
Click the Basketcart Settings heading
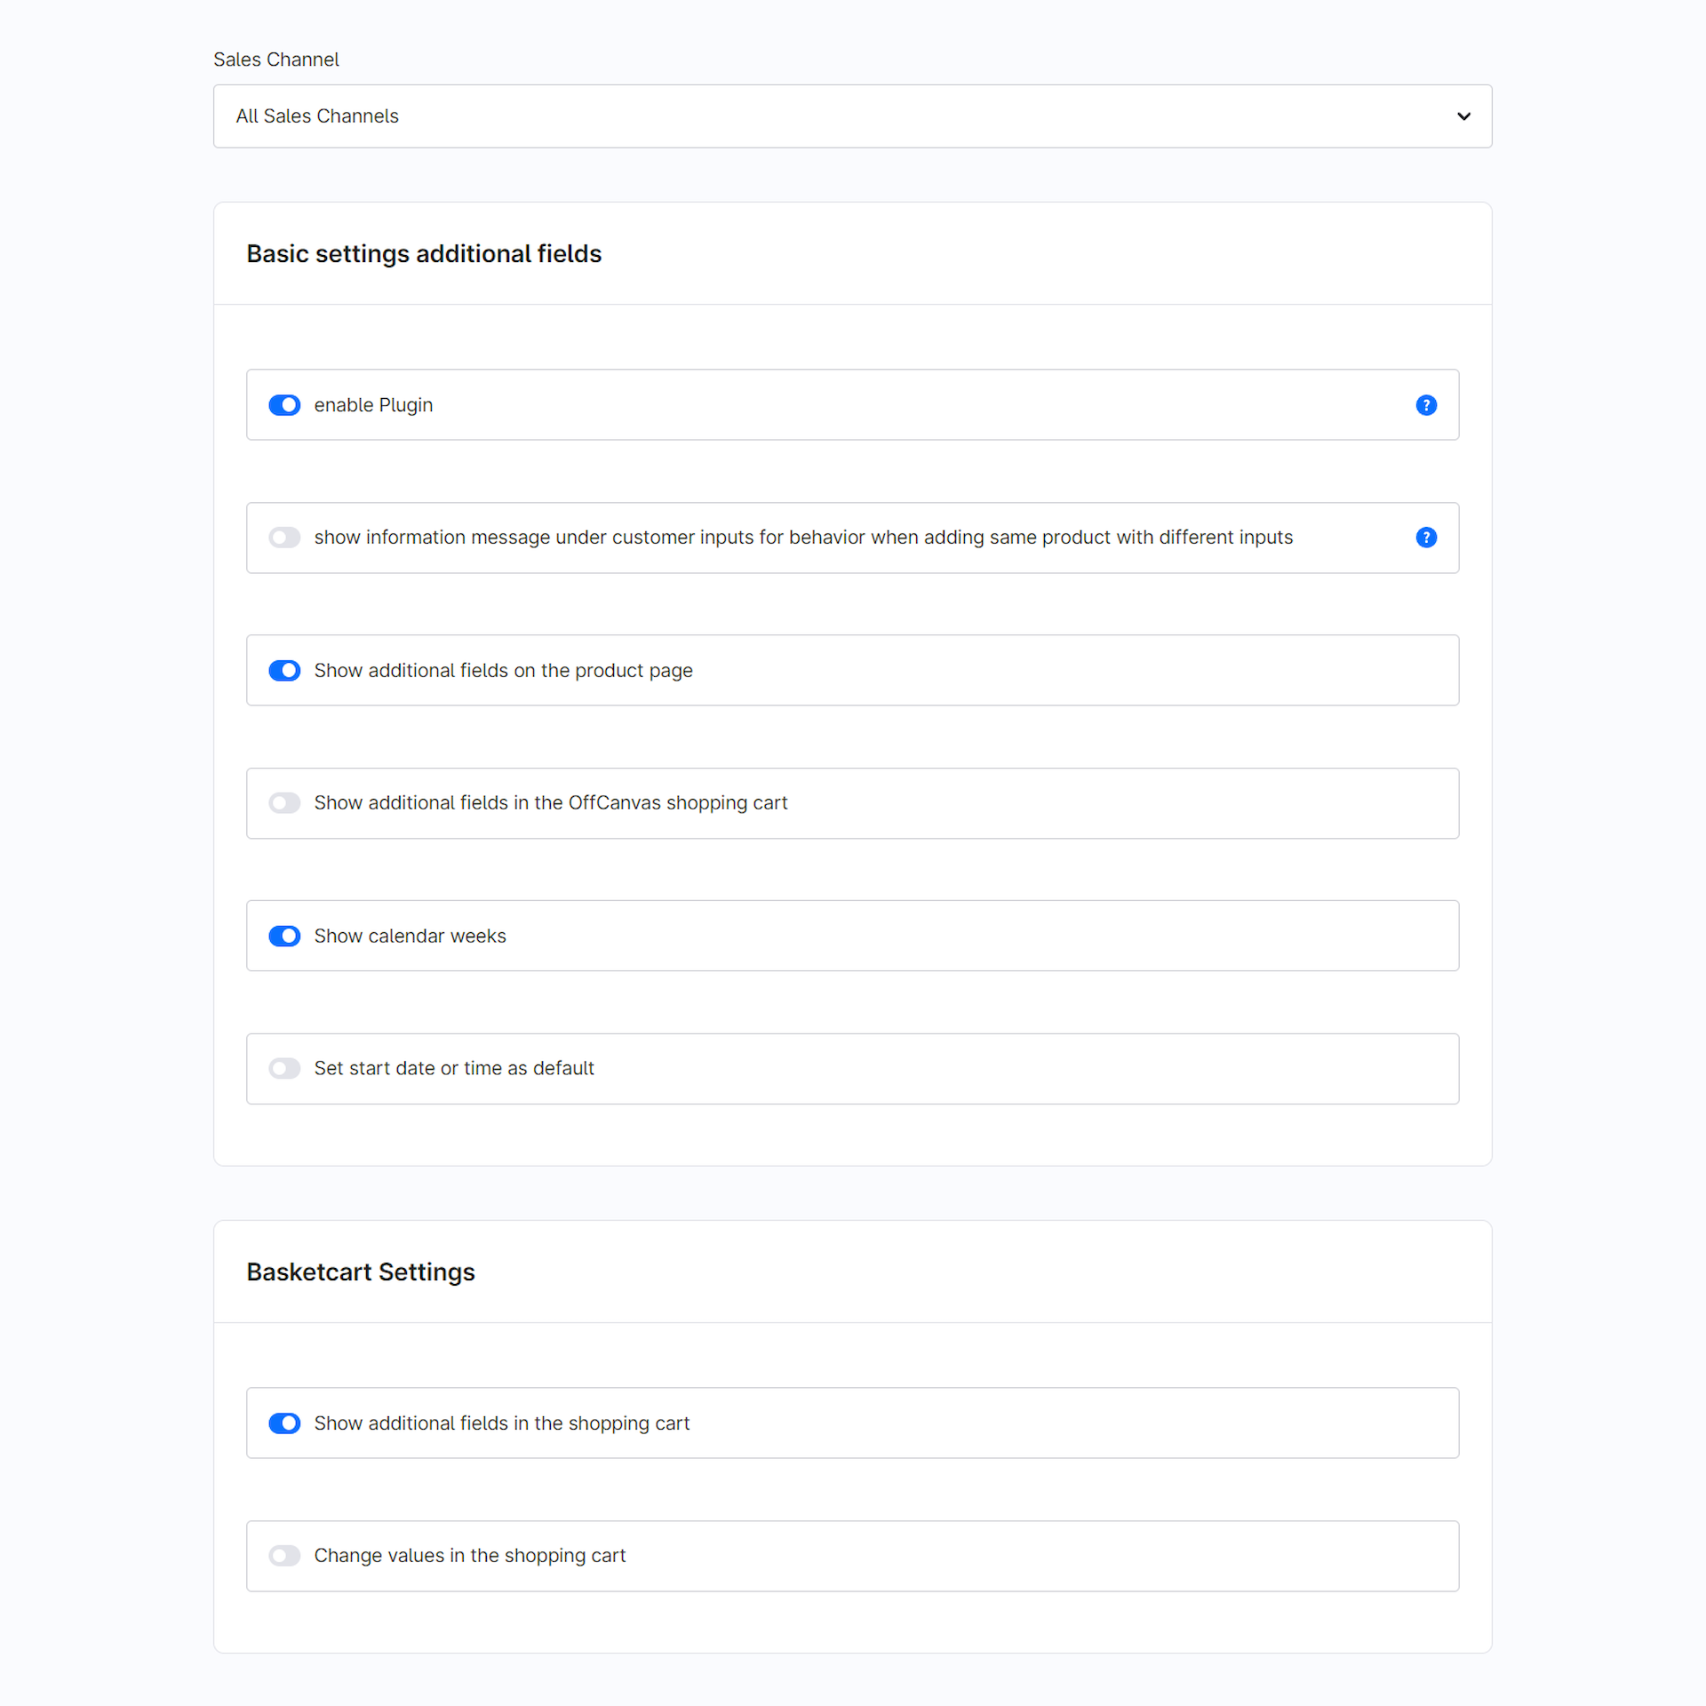[361, 1272]
